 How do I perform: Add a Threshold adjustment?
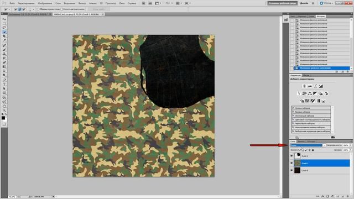[x=313, y=101]
